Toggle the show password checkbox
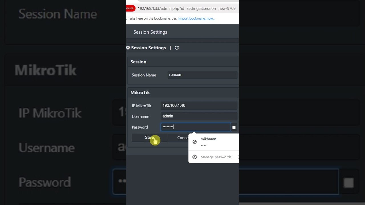 (234, 127)
